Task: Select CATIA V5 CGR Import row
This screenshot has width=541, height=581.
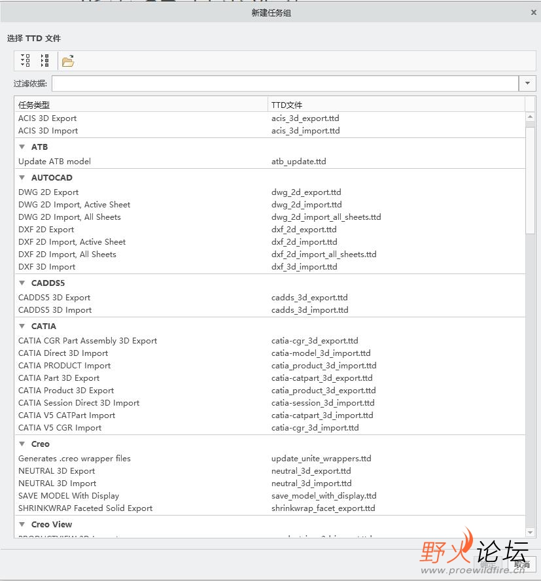Action: tap(270, 428)
